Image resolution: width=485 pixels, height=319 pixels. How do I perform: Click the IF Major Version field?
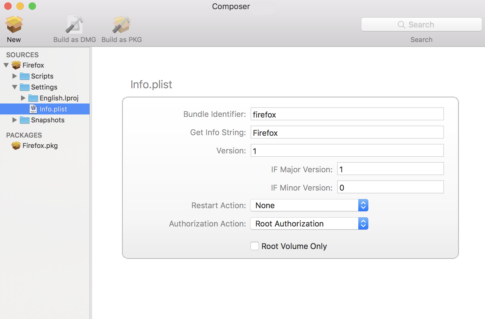tap(390, 169)
